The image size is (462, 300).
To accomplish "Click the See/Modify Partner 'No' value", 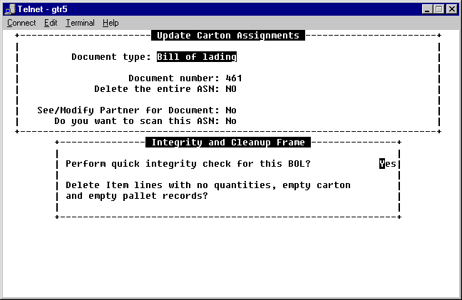I will [231, 110].
